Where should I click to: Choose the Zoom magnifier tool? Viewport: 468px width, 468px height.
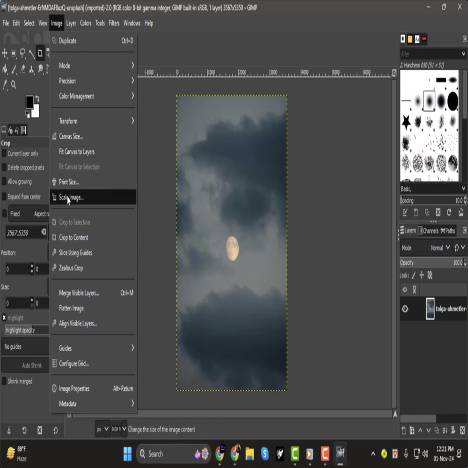(x=14, y=85)
